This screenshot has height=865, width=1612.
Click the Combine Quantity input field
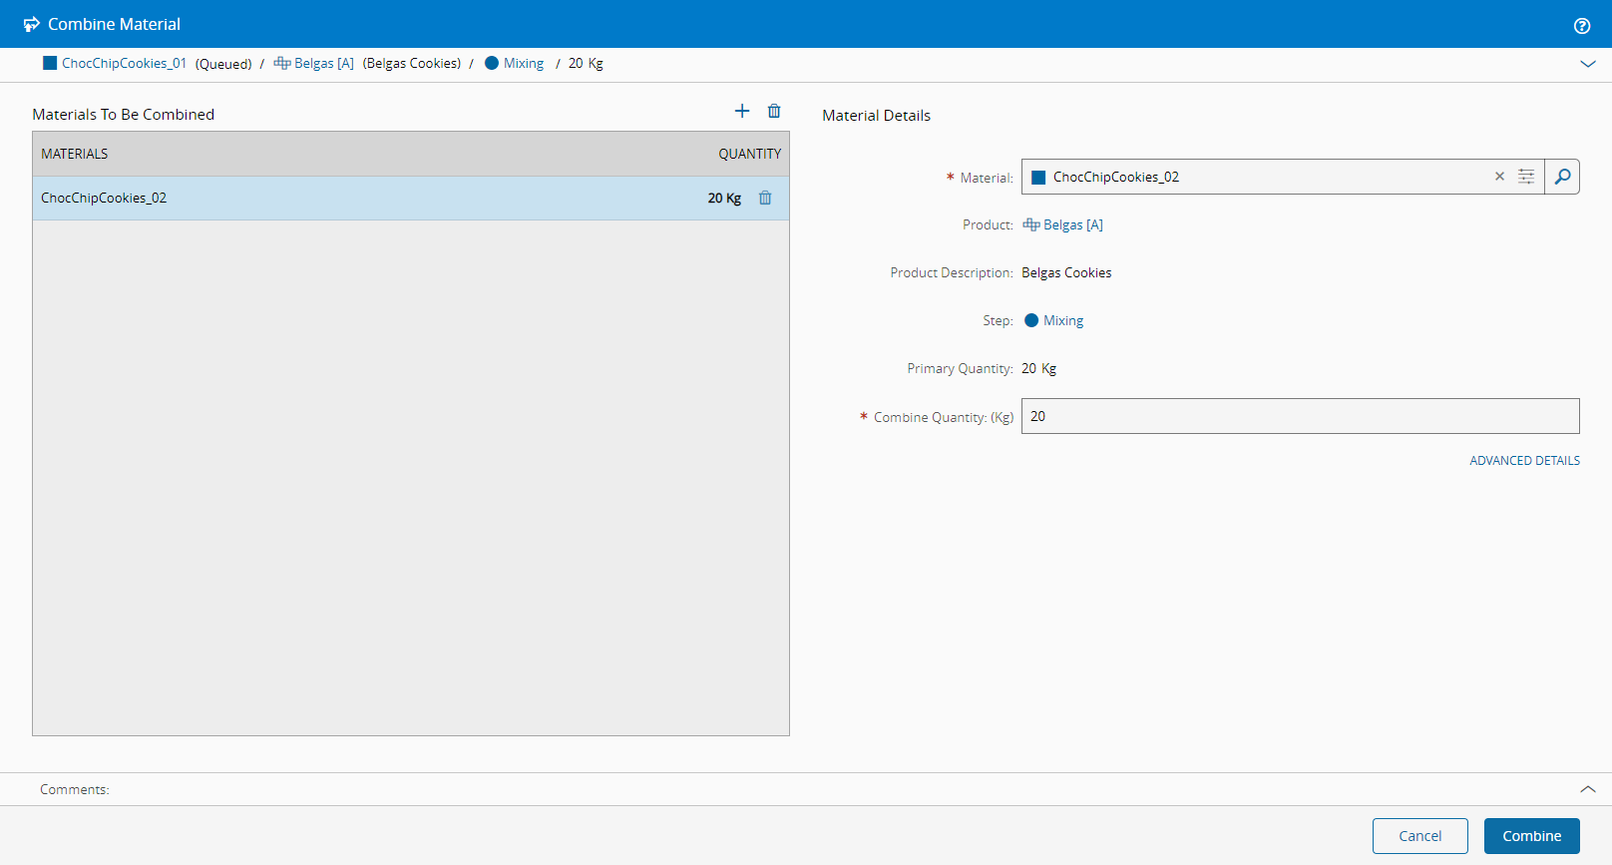[1300, 416]
